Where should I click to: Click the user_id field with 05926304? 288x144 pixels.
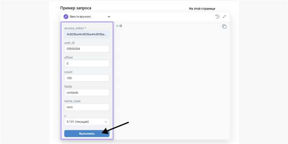(87, 49)
